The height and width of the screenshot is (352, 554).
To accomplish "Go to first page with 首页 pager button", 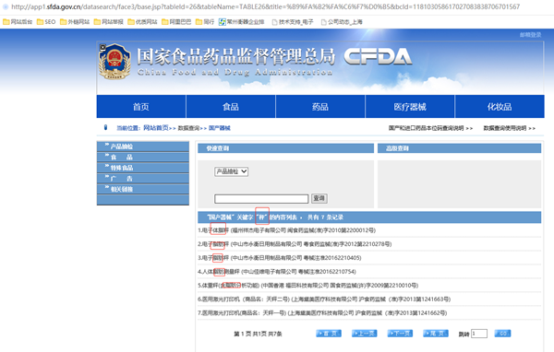I will point(329,334).
